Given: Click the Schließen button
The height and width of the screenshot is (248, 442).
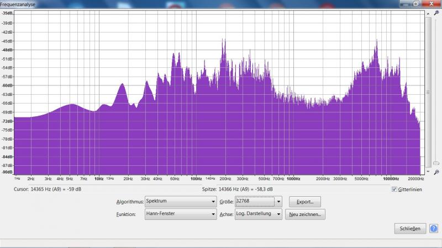Looking at the screenshot, I should (410, 228).
